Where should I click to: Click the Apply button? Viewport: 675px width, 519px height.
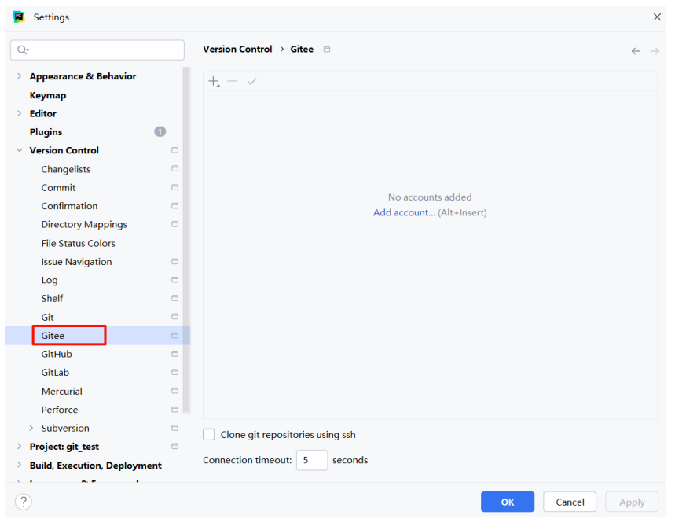click(x=632, y=502)
